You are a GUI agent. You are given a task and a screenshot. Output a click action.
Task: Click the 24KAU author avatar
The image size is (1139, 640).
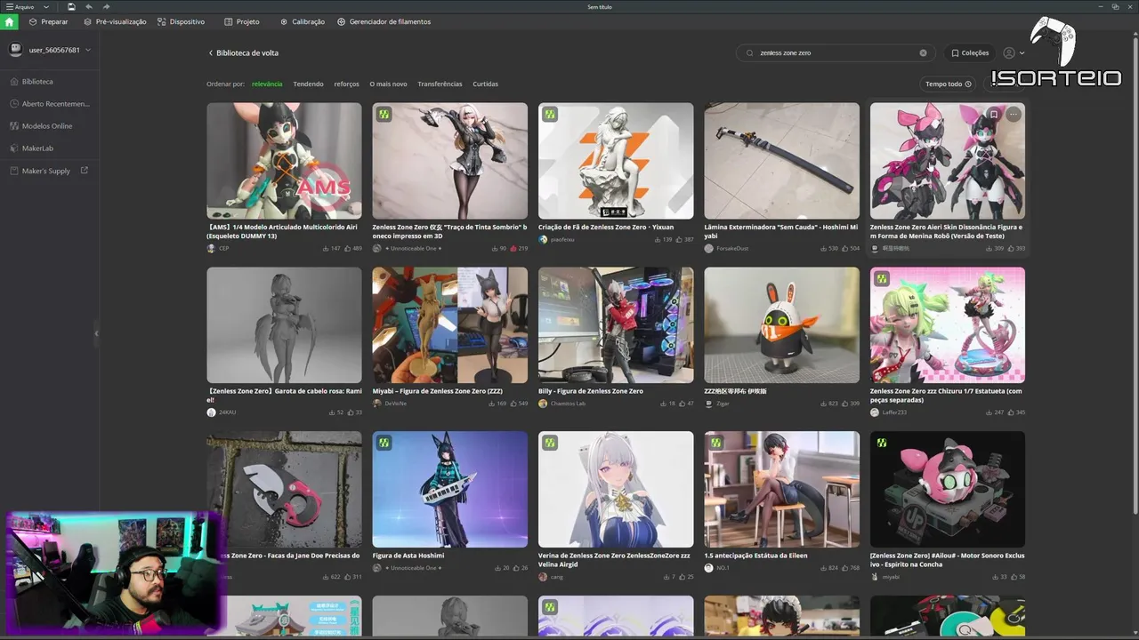pyautogui.click(x=211, y=412)
